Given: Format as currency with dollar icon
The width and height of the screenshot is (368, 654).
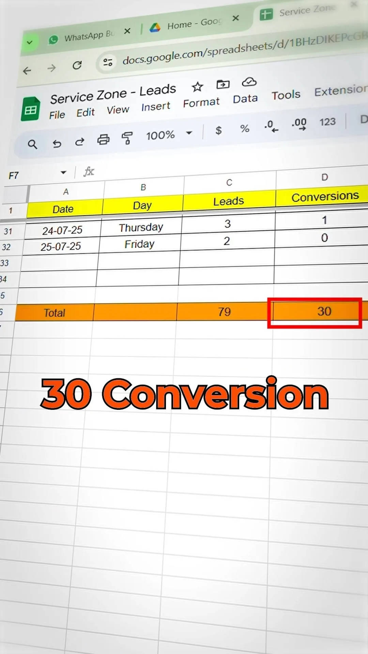Looking at the screenshot, I should [218, 130].
